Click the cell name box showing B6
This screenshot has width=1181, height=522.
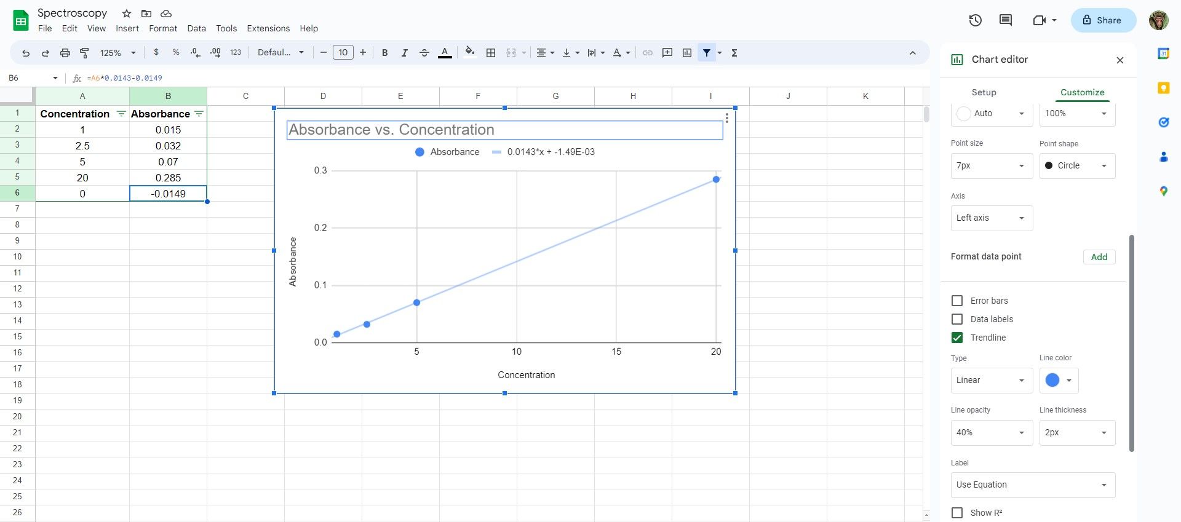point(34,78)
